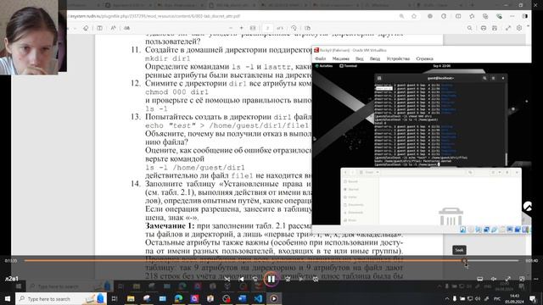The height and width of the screenshot is (305, 543).
Task: Select Documents in file manager sidebar
Action: [354, 205]
